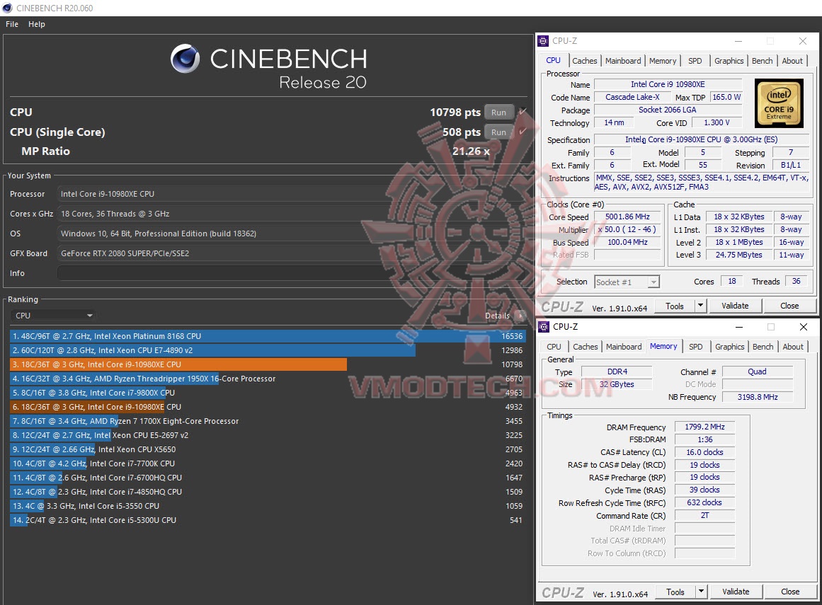Select ranking row Xeon Platinum 8168
The width and height of the screenshot is (822, 605).
click(268, 336)
